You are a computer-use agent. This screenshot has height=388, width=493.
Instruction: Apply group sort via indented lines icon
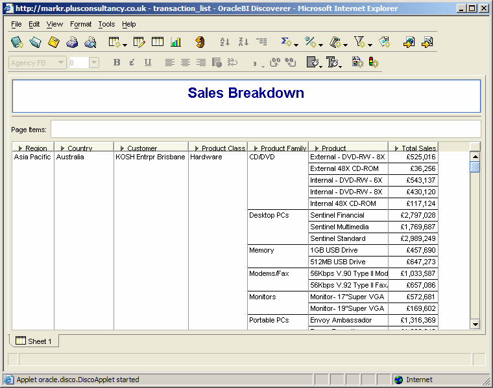(x=261, y=41)
